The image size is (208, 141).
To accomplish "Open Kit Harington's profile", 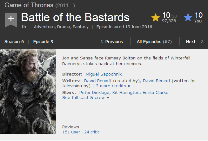I will pos(126,92).
